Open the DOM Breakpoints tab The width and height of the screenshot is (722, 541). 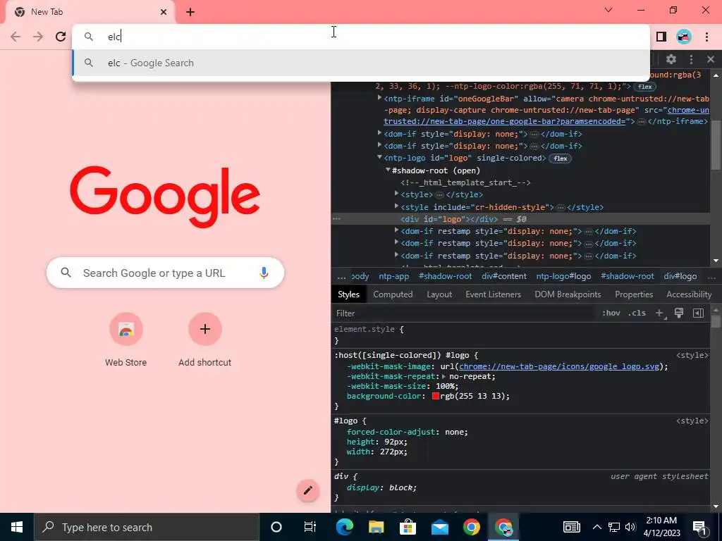click(x=568, y=294)
